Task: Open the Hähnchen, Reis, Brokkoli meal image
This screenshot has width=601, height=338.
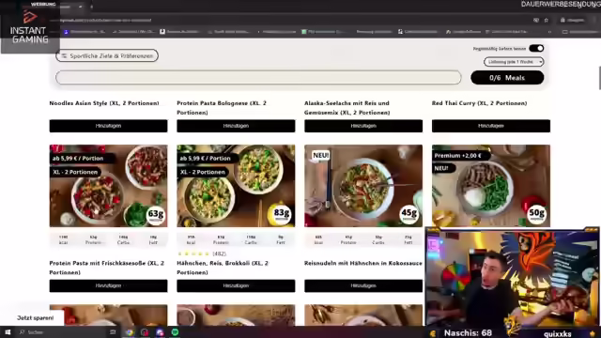Action: coord(236,186)
